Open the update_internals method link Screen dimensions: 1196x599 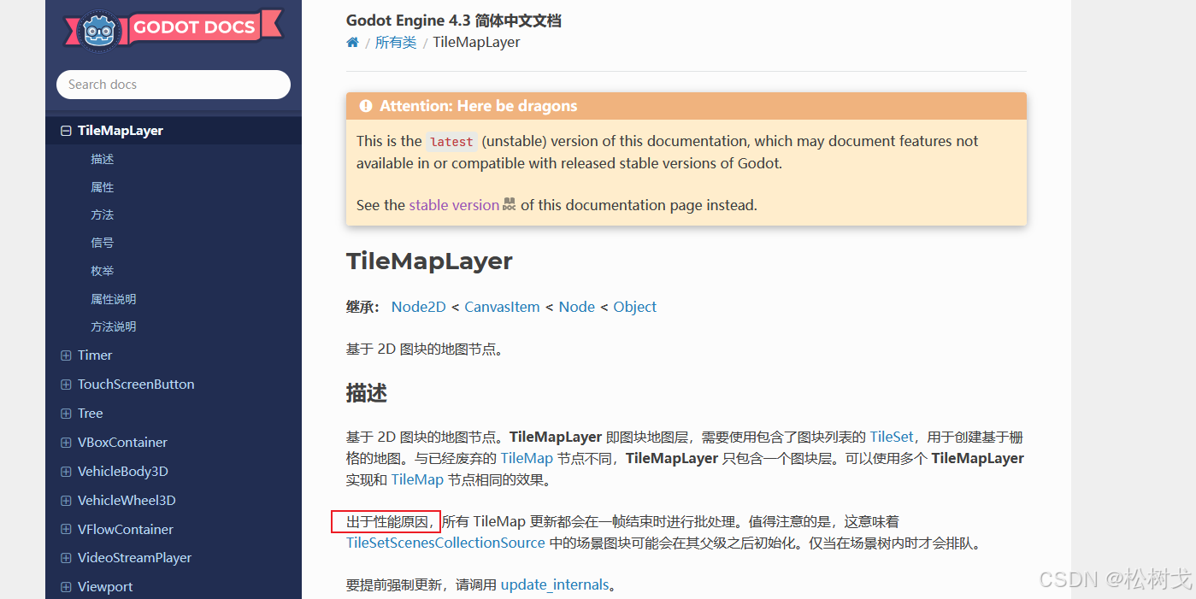pyautogui.click(x=555, y=585)
